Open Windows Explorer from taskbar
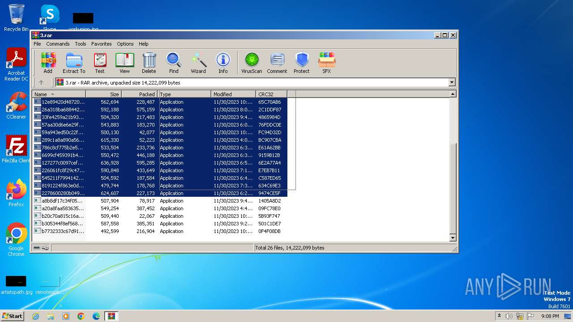Viewport: 573px width, 322px height. tap(51, 316)
